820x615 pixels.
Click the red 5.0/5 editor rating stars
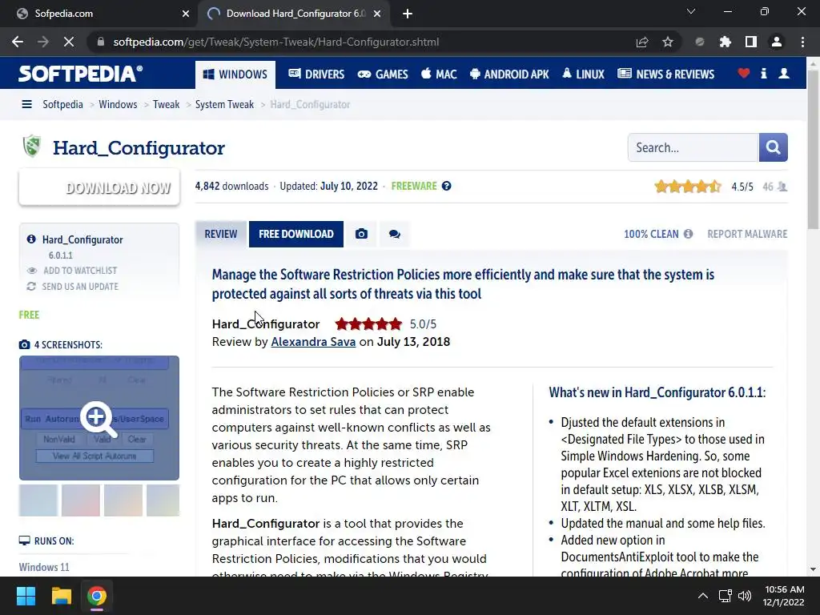368,324
